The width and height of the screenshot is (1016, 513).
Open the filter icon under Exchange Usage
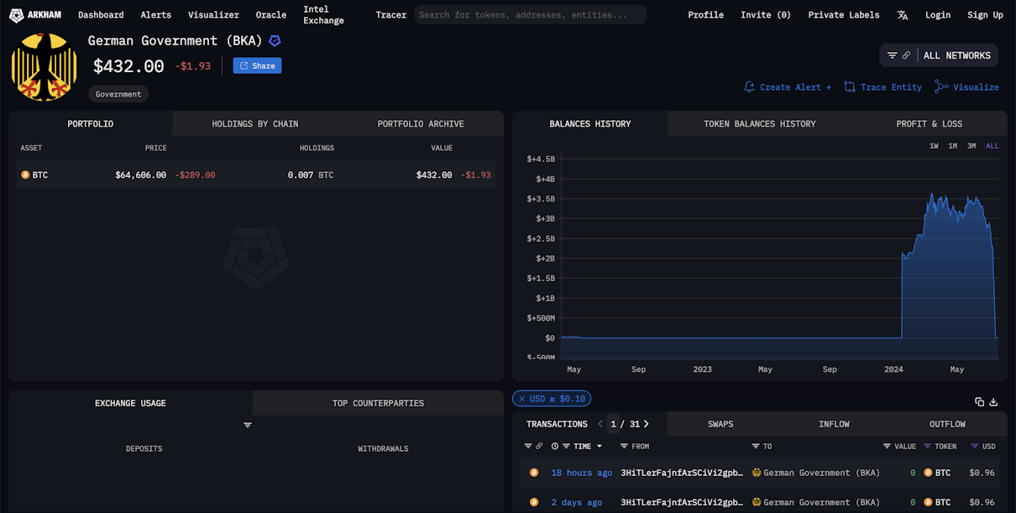pyautogui.click(x=248, y=425)
